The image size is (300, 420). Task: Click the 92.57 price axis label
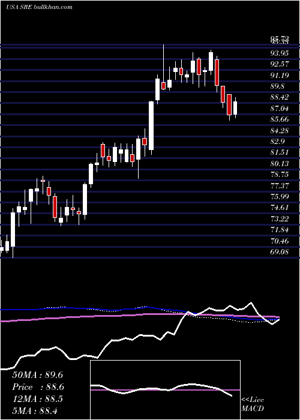(x=280, y=64)
